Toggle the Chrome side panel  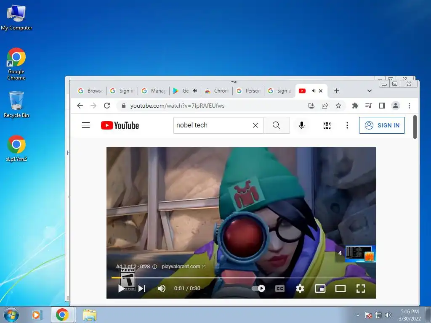[x=382, y=106]
